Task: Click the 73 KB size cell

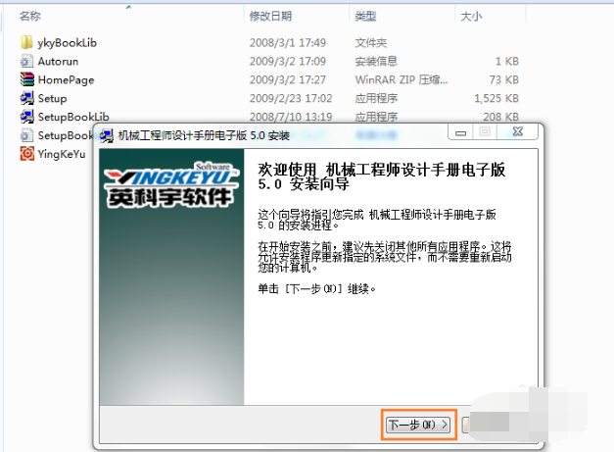Action: [x=503, y=79]
